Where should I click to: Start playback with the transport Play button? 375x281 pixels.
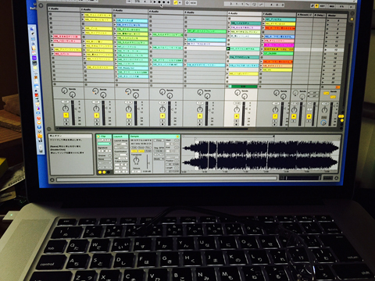[x=155, y=2]
